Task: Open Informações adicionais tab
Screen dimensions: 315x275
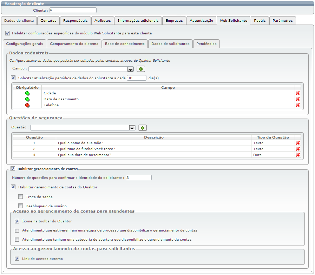Action: (138, 20)
